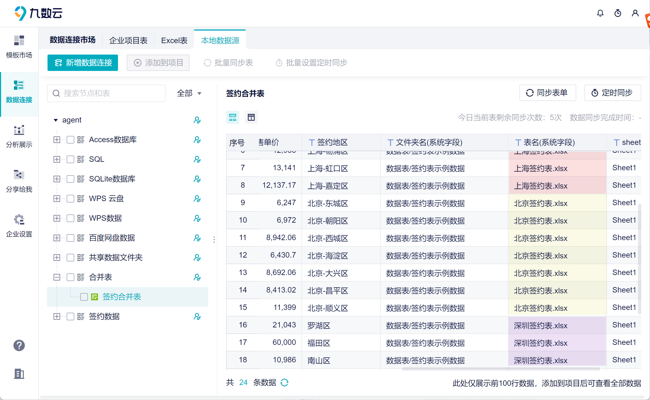Click the 搜索节点和表 search field
This screenshot has height=400, width=650.
tap(107, 93)
